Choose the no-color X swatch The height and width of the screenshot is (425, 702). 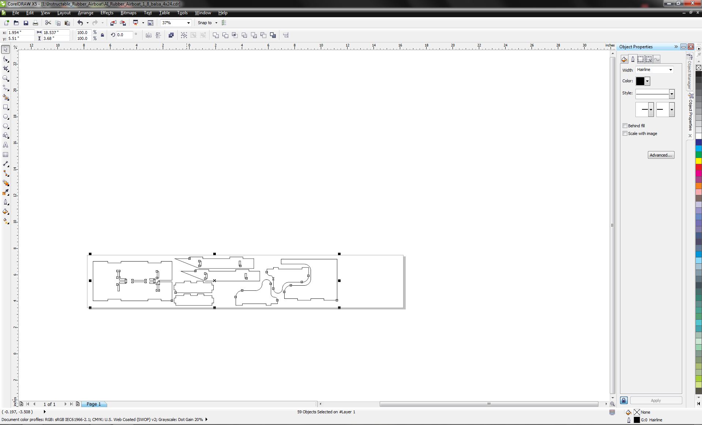click(x=699, y=68)
